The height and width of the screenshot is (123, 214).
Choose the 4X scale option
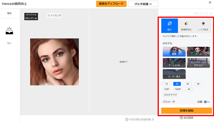[x=188, y=84]
